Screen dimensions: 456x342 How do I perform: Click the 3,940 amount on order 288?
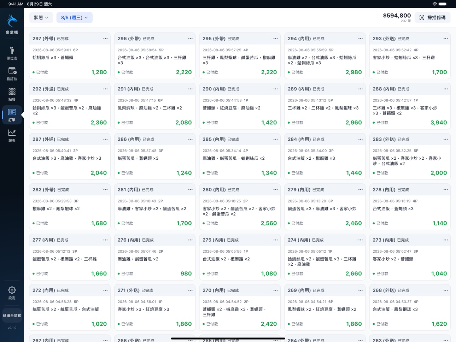coord(439,123)
